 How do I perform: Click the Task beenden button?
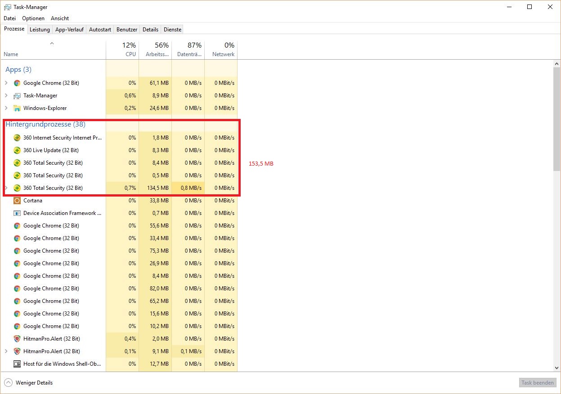coord(538,383)
